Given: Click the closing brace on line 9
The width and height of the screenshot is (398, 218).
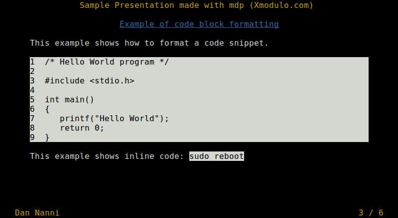Looking at the screenshot, I should (x=47, y=138).
